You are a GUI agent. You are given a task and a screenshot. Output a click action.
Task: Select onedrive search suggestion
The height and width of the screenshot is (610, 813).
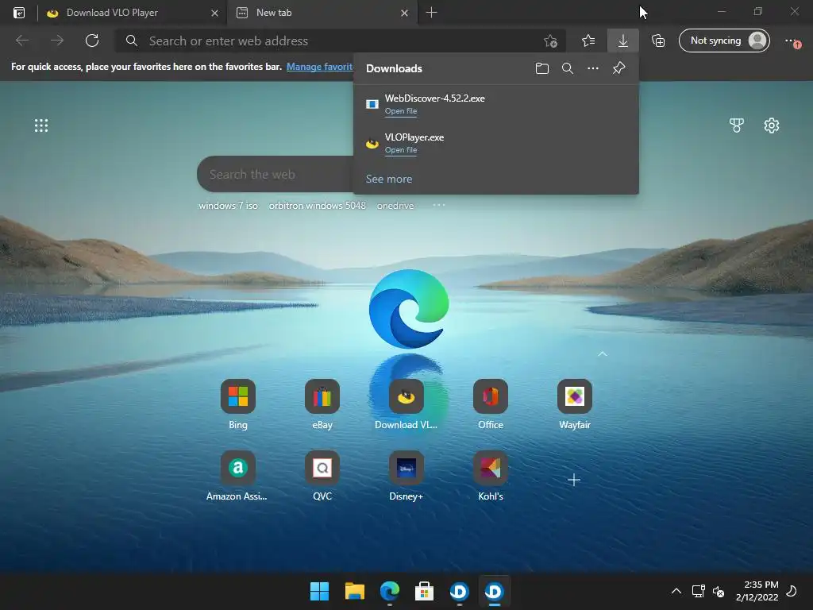(395, 206)
